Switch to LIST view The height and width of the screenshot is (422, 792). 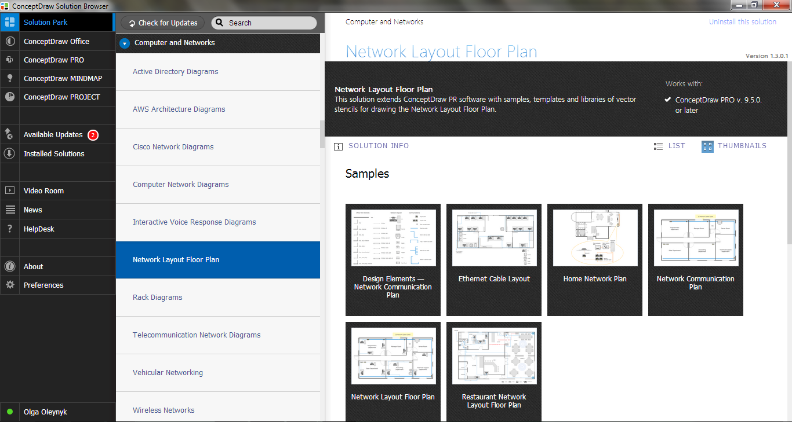[x=677, y=146]
